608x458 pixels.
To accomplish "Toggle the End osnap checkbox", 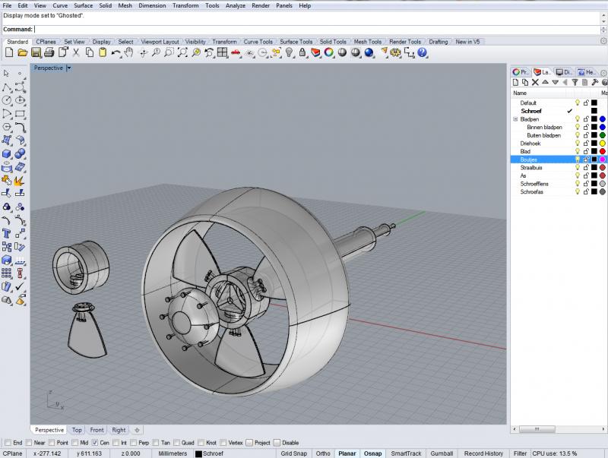I will (x=8, y=443).
